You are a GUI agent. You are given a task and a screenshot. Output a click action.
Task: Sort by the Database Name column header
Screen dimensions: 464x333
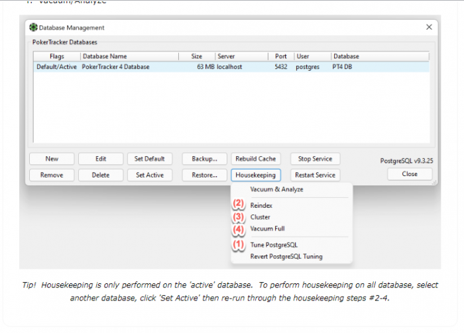(x=129, y=56)
